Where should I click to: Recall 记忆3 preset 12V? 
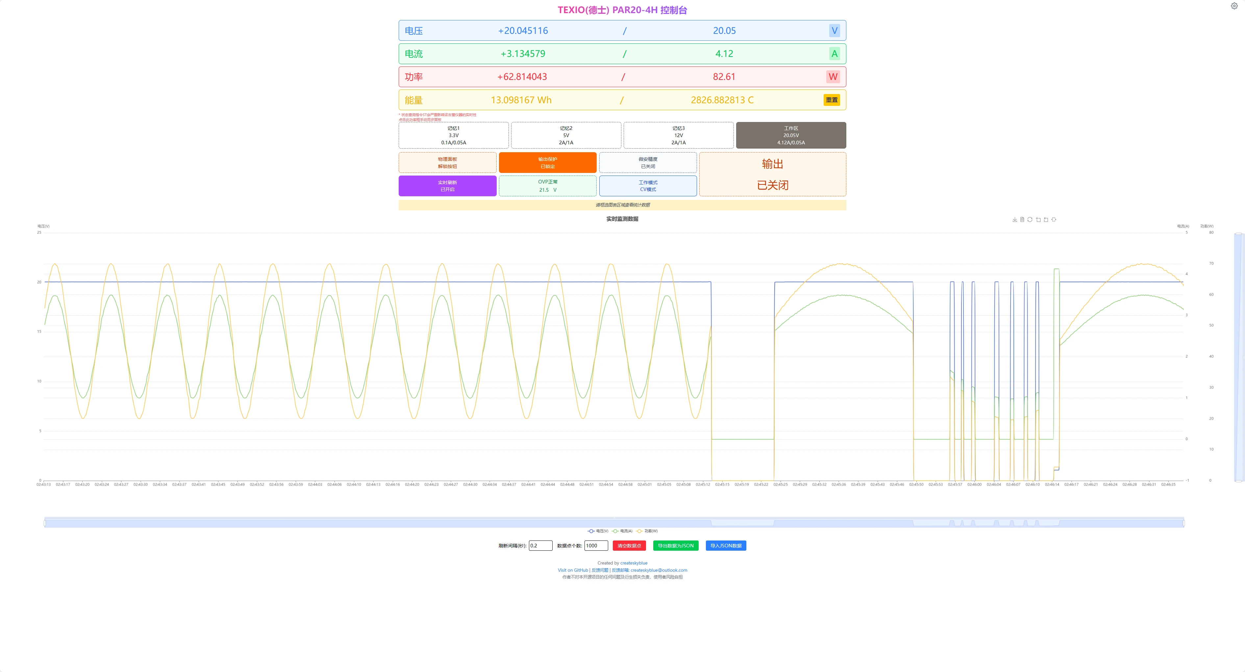679,135
